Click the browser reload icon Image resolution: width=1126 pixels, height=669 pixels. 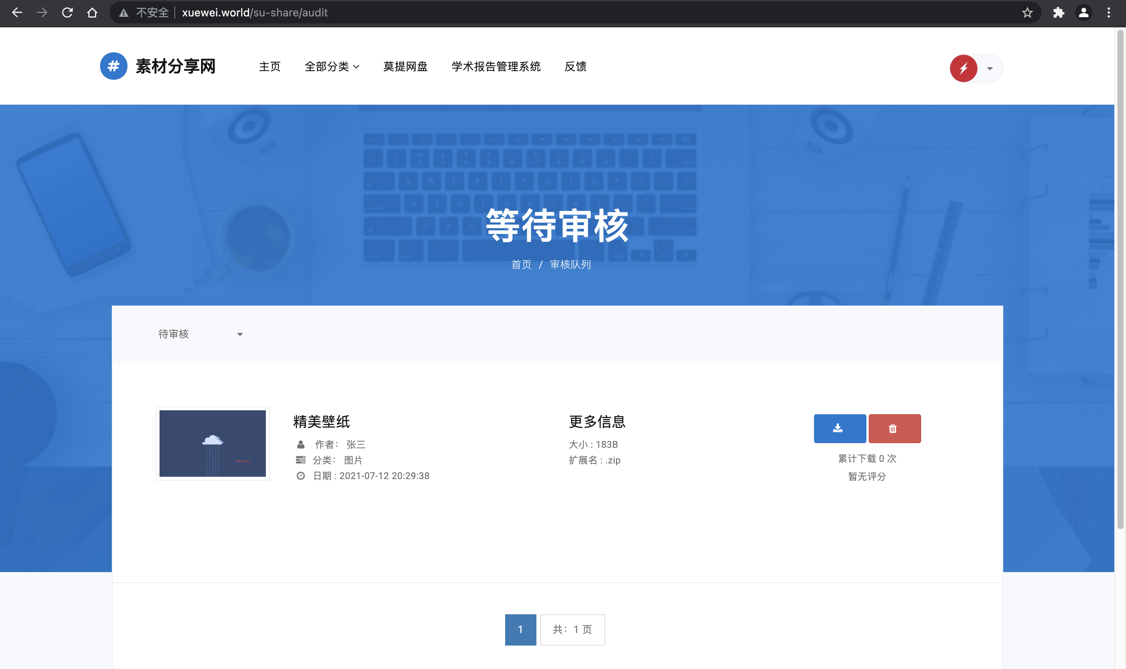coord(67,13)
